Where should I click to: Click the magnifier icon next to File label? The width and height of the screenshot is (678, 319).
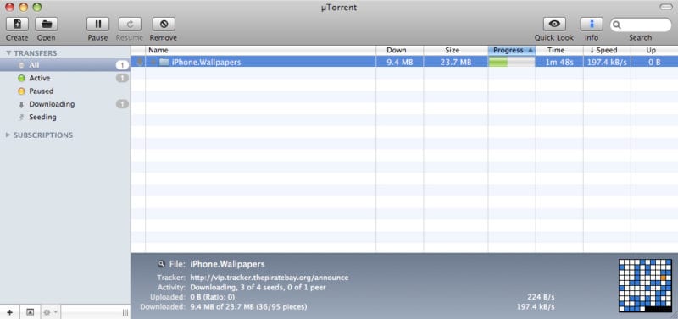coord(161,264)
